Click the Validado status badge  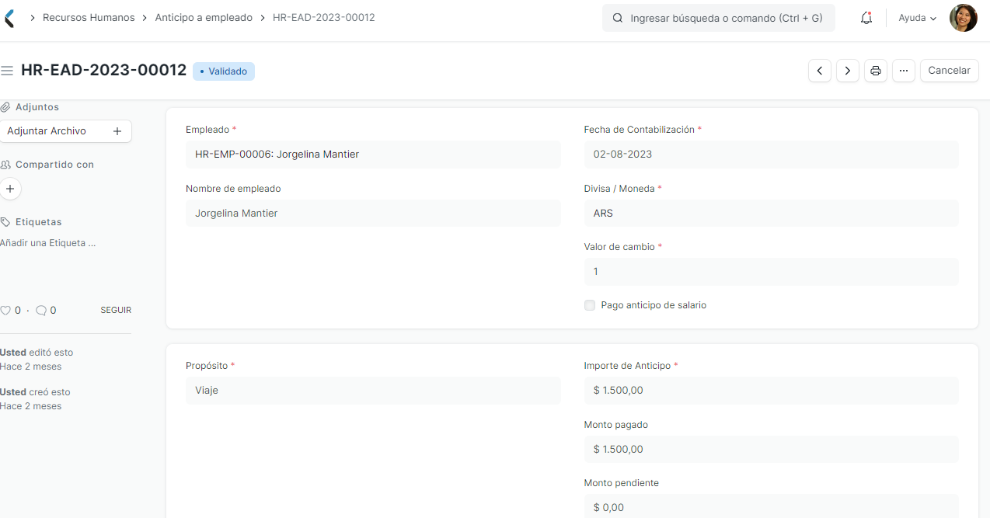click(x=224, y=71)
